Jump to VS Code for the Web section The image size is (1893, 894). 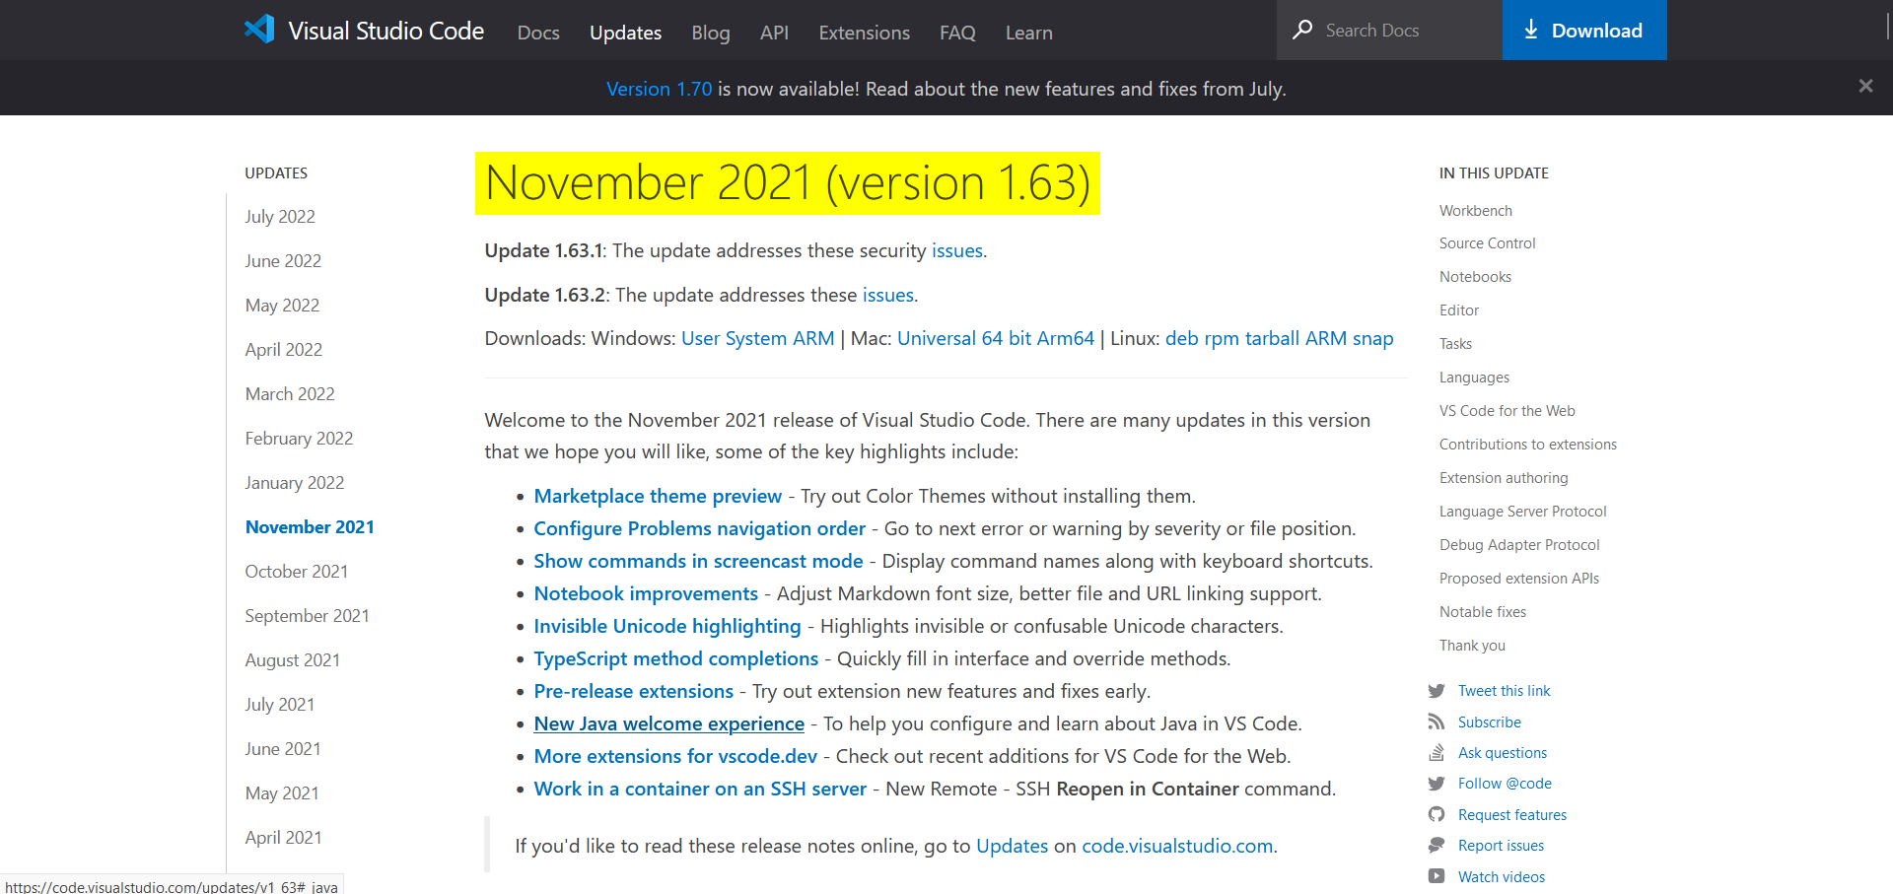(1507, 411)
